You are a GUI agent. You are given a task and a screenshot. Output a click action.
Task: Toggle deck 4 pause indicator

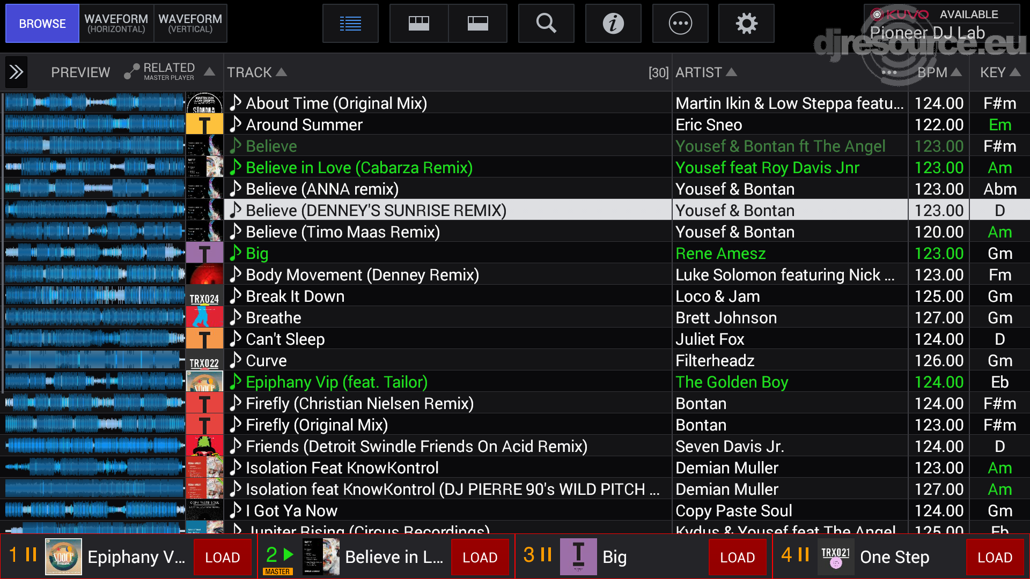[804, 554]
